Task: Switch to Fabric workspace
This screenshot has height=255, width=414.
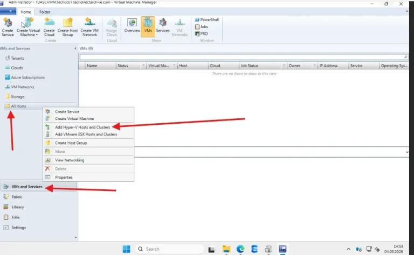Action: [38, 197]
